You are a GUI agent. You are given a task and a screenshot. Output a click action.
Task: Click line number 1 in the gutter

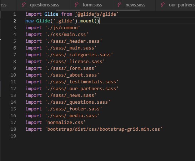[x=15, y=14]
